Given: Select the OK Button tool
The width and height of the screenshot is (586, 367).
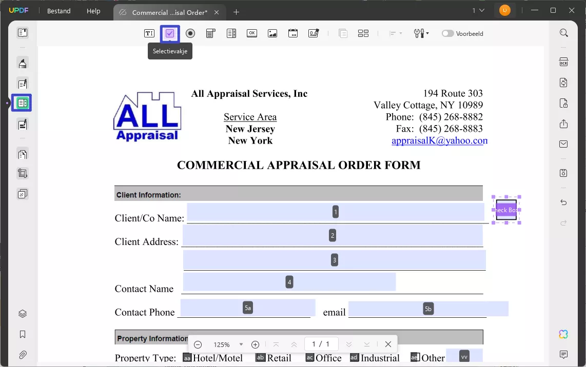Looking at the screenshot, I should (252, 33).
